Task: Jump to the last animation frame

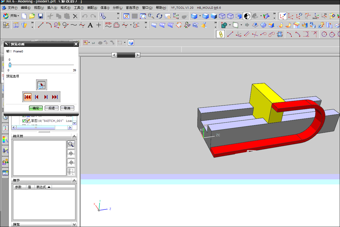Action: [x=55, y=97]
